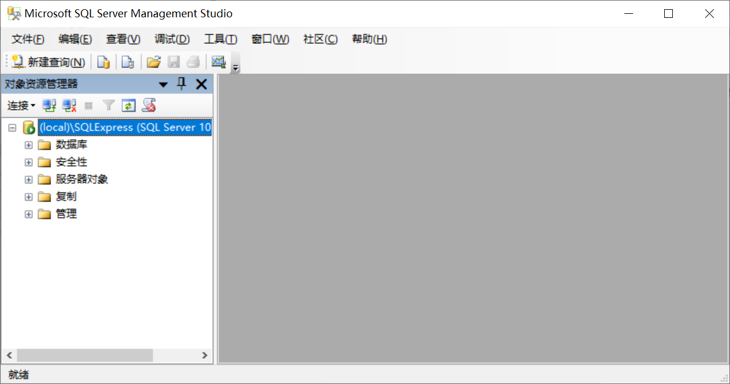Open the 文件(F) menu
This screenshot has height=384, width=730.
(28, 39)
